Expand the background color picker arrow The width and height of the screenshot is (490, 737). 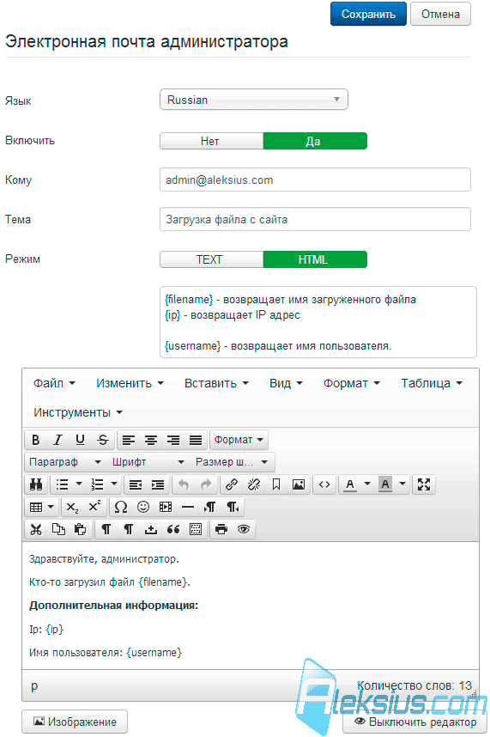[x=402, y=484]
